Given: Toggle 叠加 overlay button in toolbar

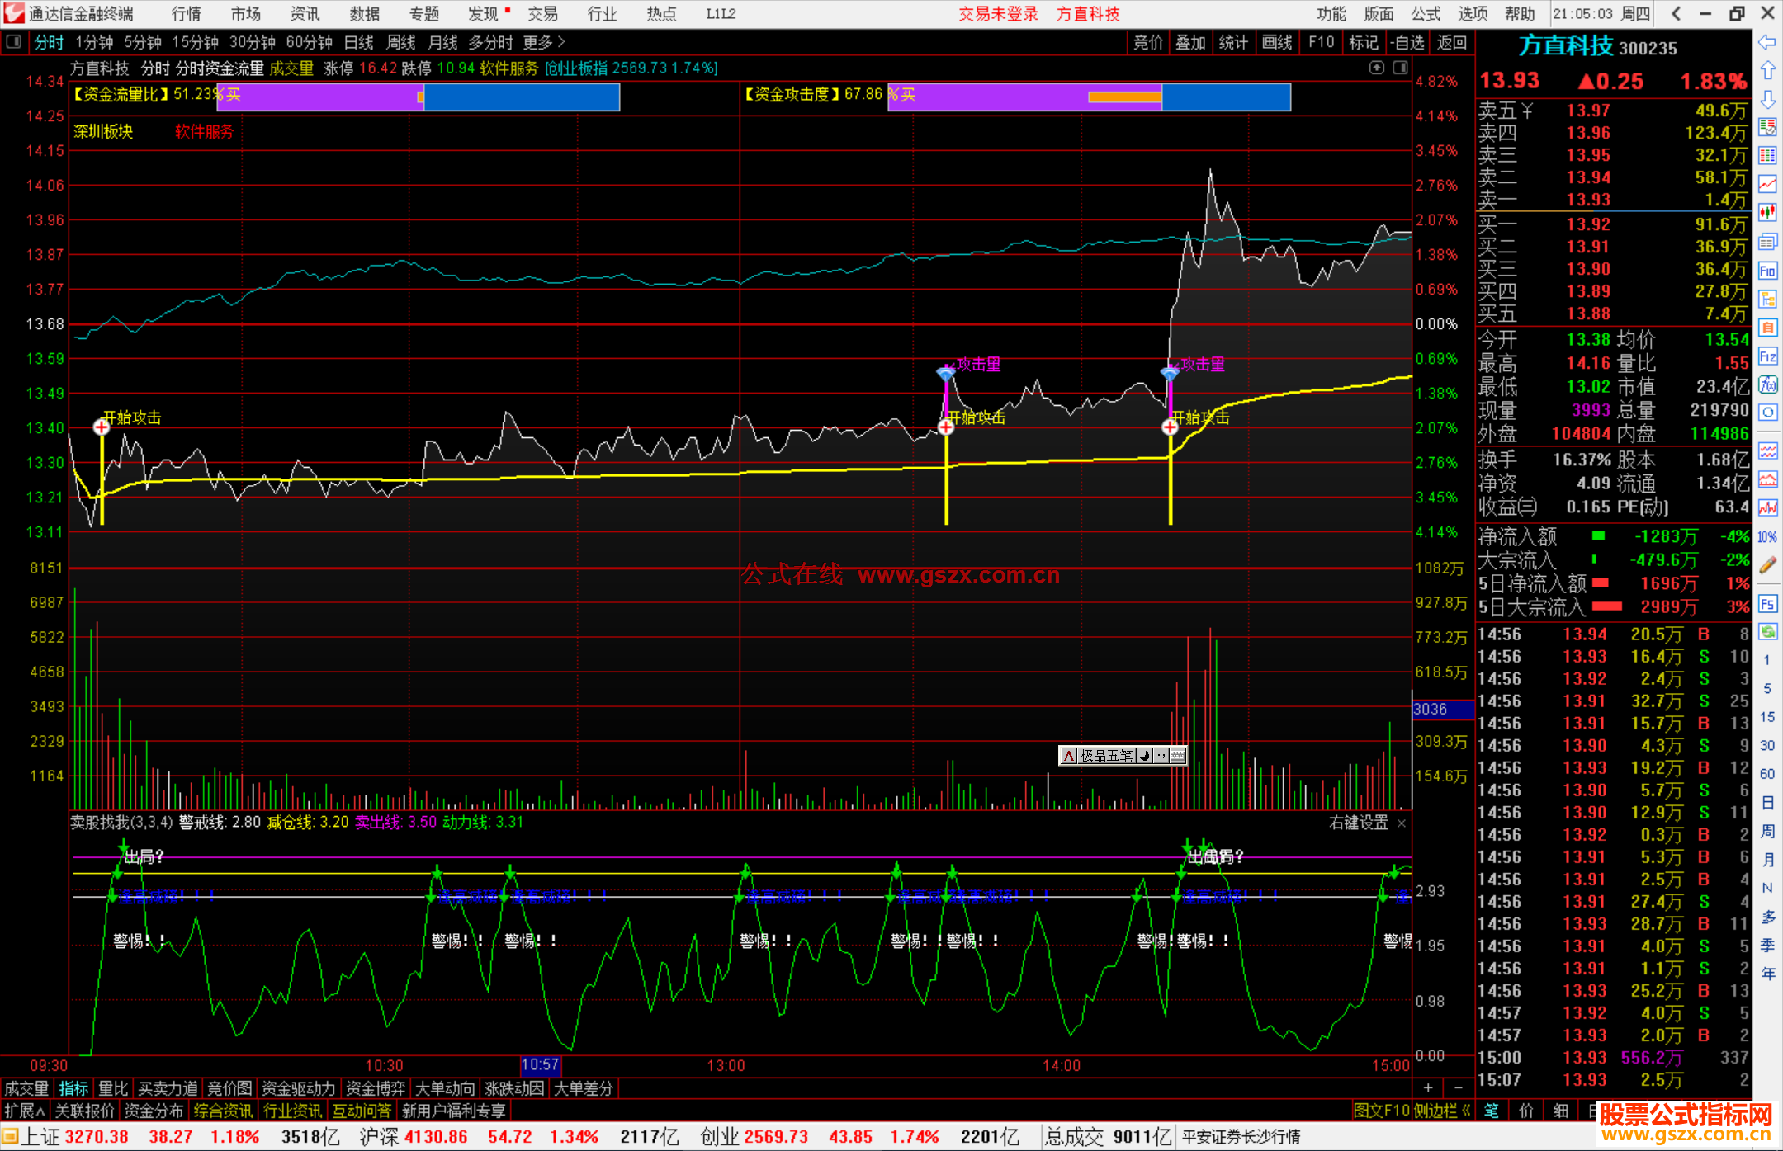Looking at the screenshot, I should (x=1190, y=42).
